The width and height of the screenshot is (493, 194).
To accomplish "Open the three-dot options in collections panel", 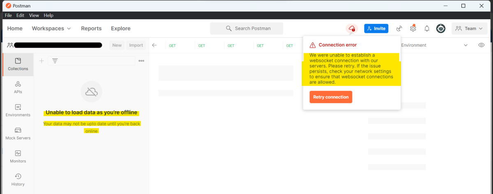I will click(141, 61).
